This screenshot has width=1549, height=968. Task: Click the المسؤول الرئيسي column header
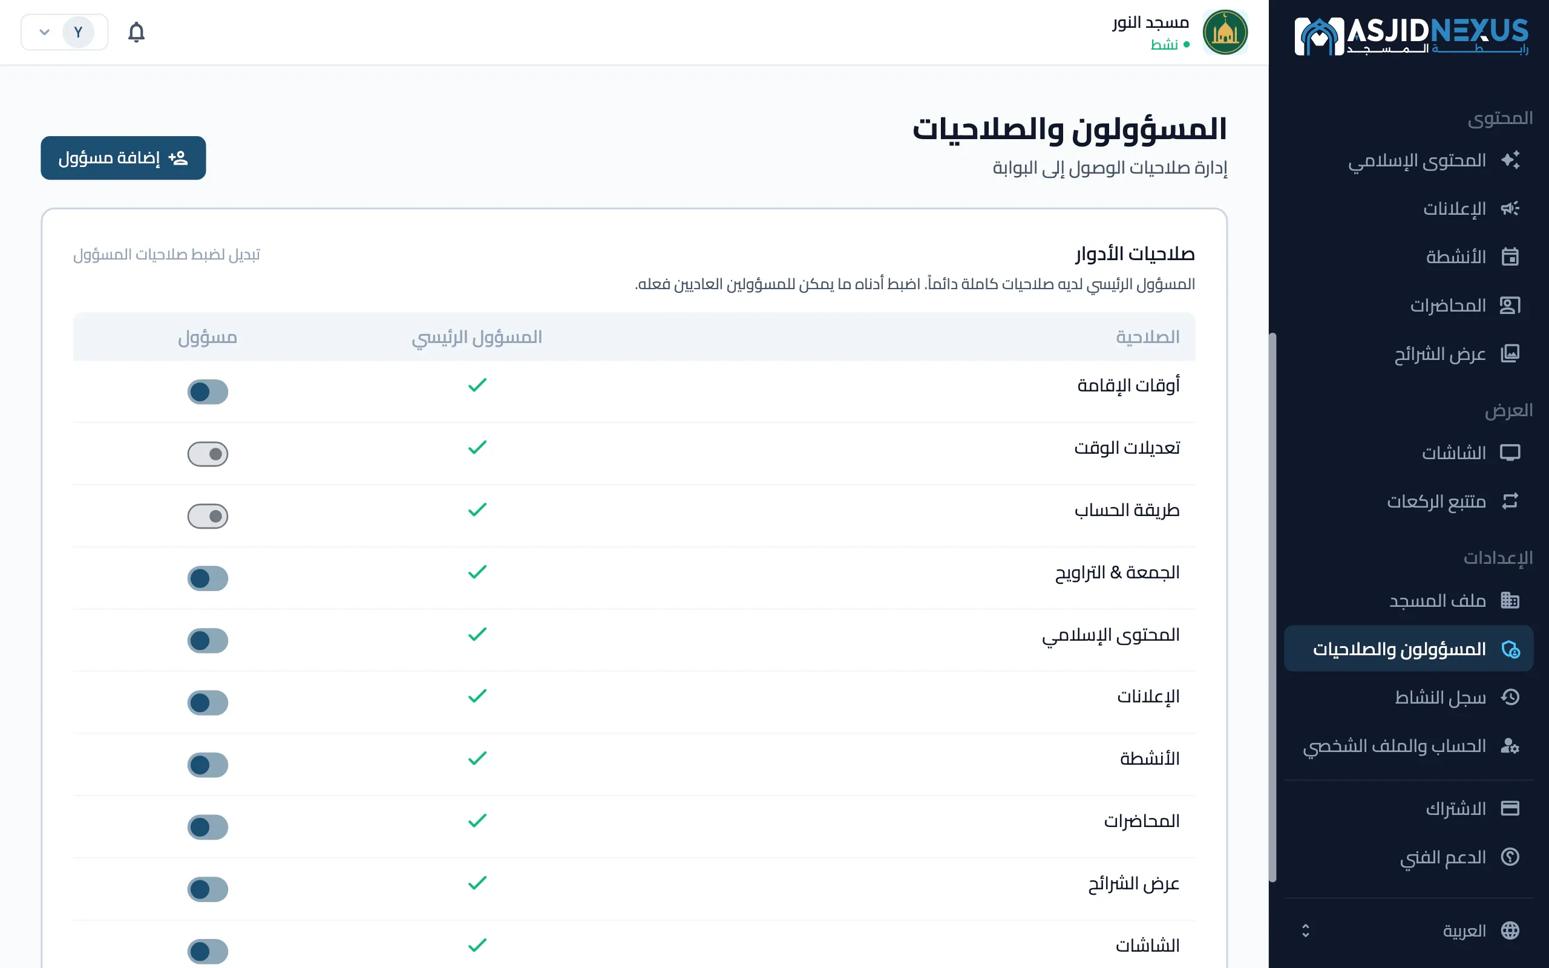(x=477, y=338)
